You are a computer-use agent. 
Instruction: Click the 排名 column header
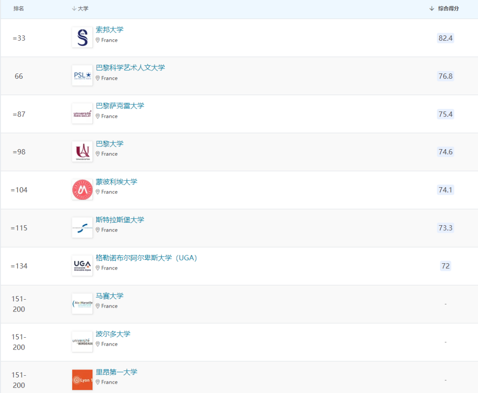pos(19,8)
